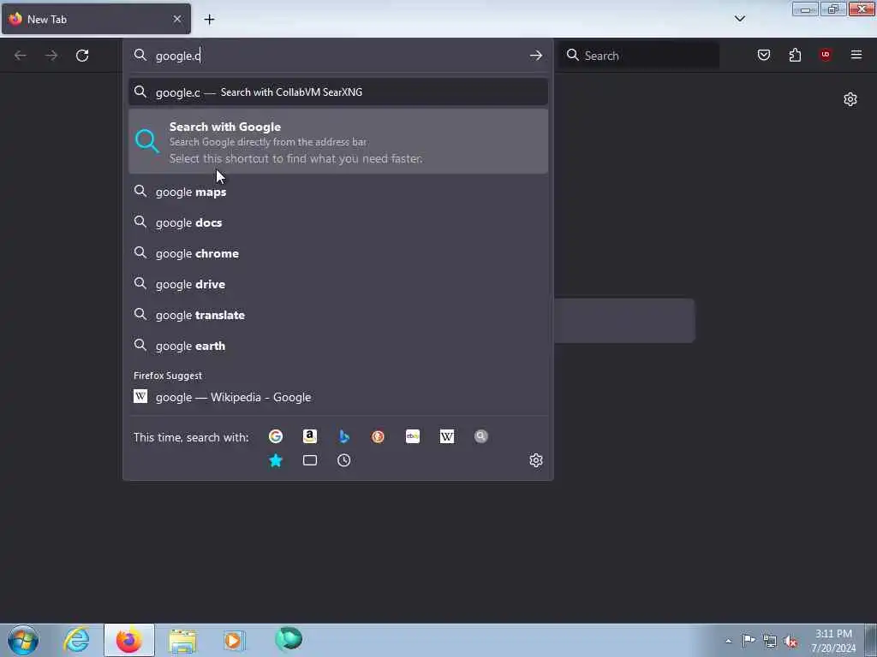Viewport: 877px width, 657px height.
Task: Click the go arrow in the address bar
Action: click(x=536, y=56)
